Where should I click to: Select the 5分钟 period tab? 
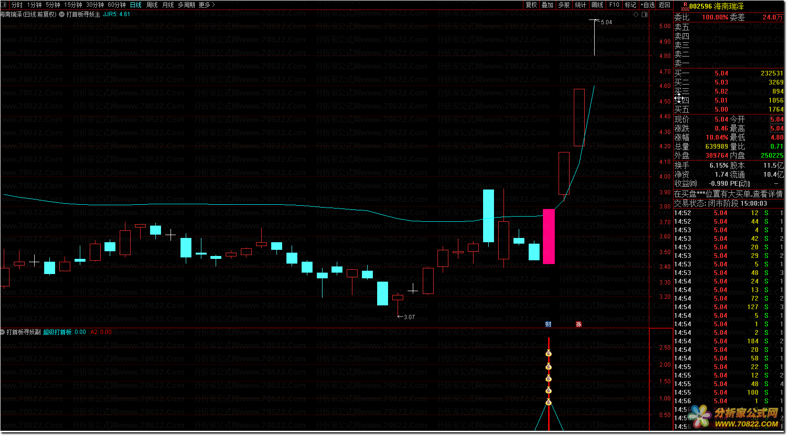click(x=53, y=5)
